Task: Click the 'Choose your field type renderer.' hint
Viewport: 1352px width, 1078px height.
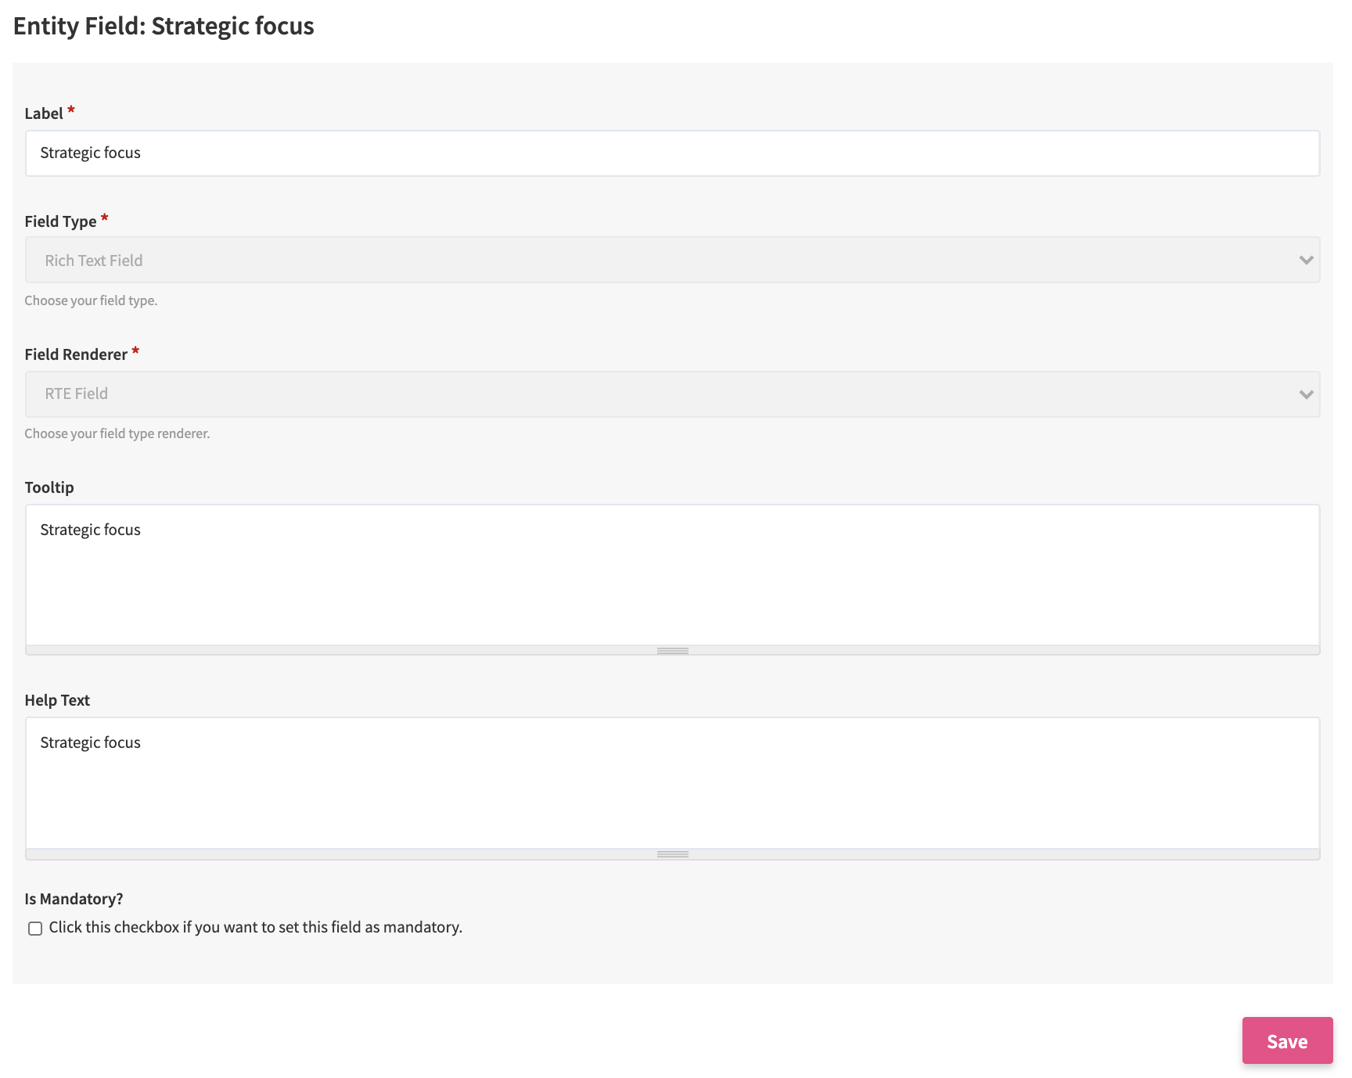Action: [x=117, y=433]
